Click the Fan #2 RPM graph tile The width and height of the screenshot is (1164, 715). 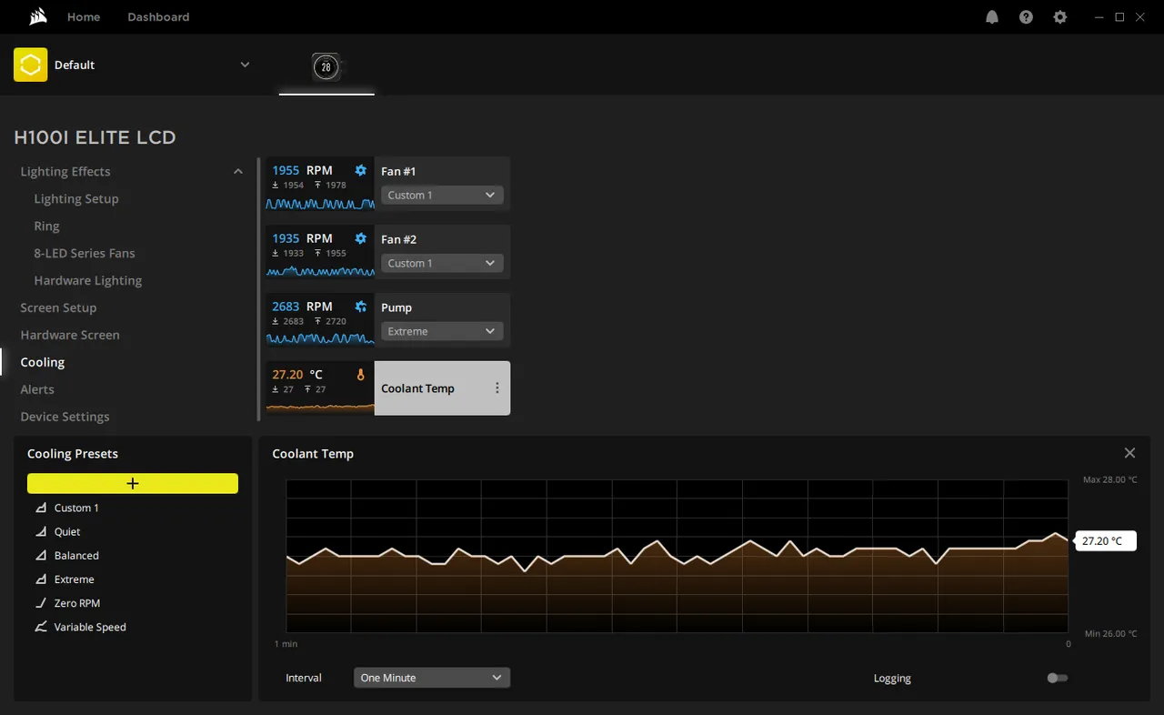pos(320,252)
